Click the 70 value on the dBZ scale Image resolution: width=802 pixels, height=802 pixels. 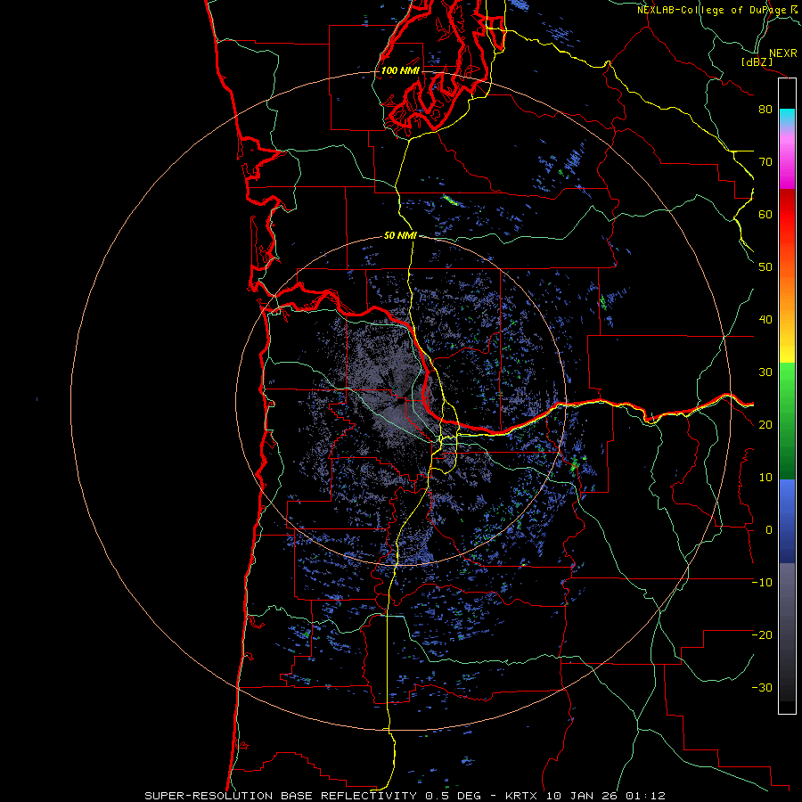[x=765, y=162]
